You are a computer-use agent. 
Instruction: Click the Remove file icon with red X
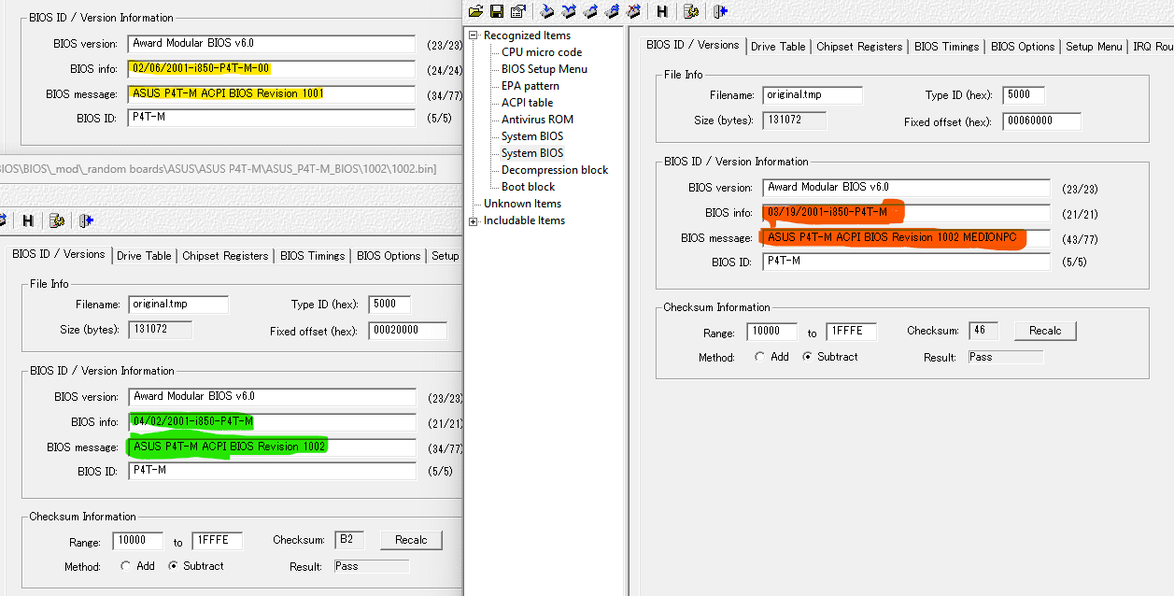click(x=633, y=11)
